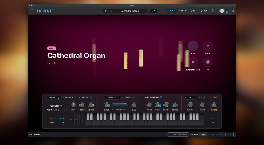Click the sound design tips lightbulb icon

pyautogui.click(x=213, y=11)
